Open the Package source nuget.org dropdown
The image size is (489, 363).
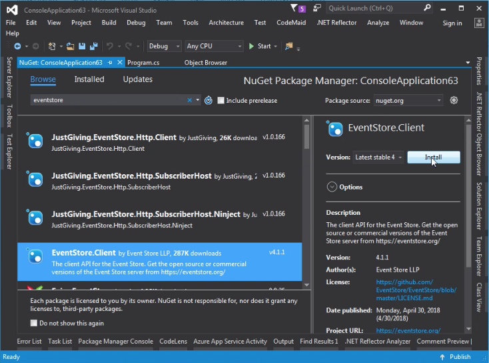(408, 101)
